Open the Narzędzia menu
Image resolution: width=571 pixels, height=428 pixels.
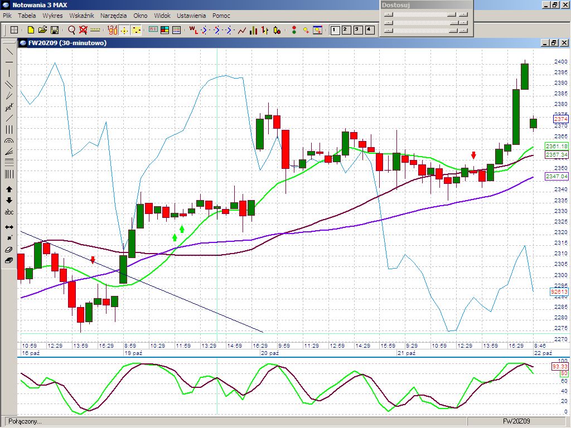pos(113,16)
